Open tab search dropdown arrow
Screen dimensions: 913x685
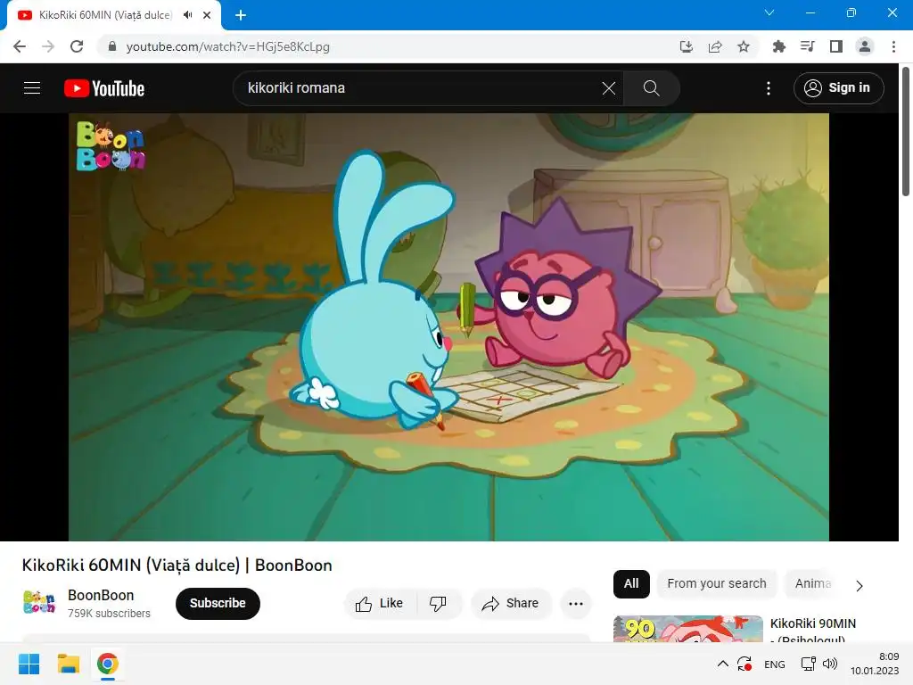(769, 12)
